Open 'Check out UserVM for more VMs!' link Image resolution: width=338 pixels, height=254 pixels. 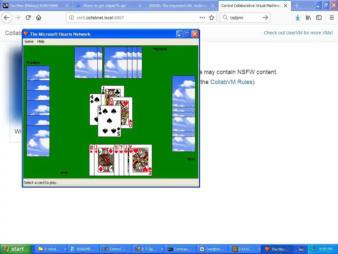click(x=298, y=33)
